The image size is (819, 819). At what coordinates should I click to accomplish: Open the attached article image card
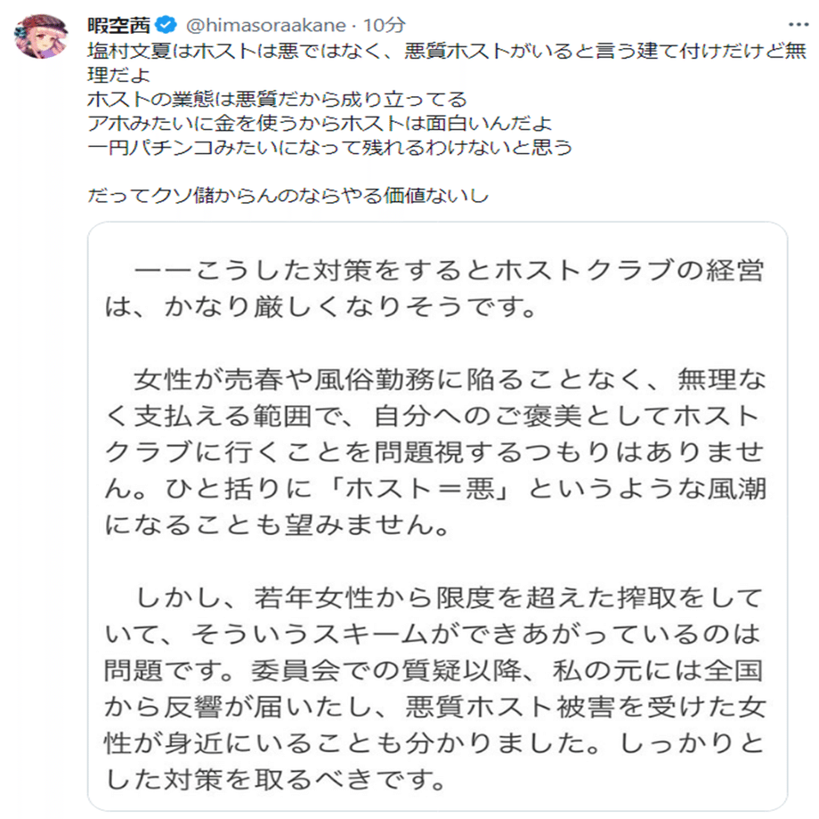(x=438, y=516)
